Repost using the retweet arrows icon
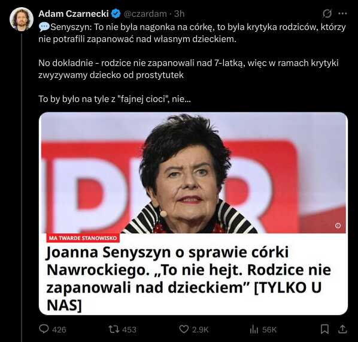 pyautogui.click(x=114, y=329)
